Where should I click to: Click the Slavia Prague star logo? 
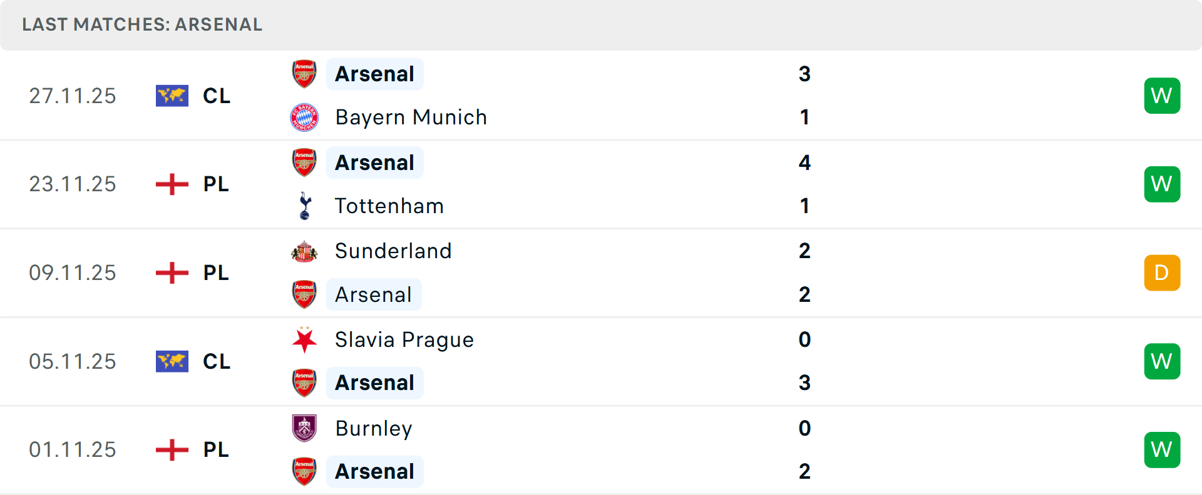point(304,340)
